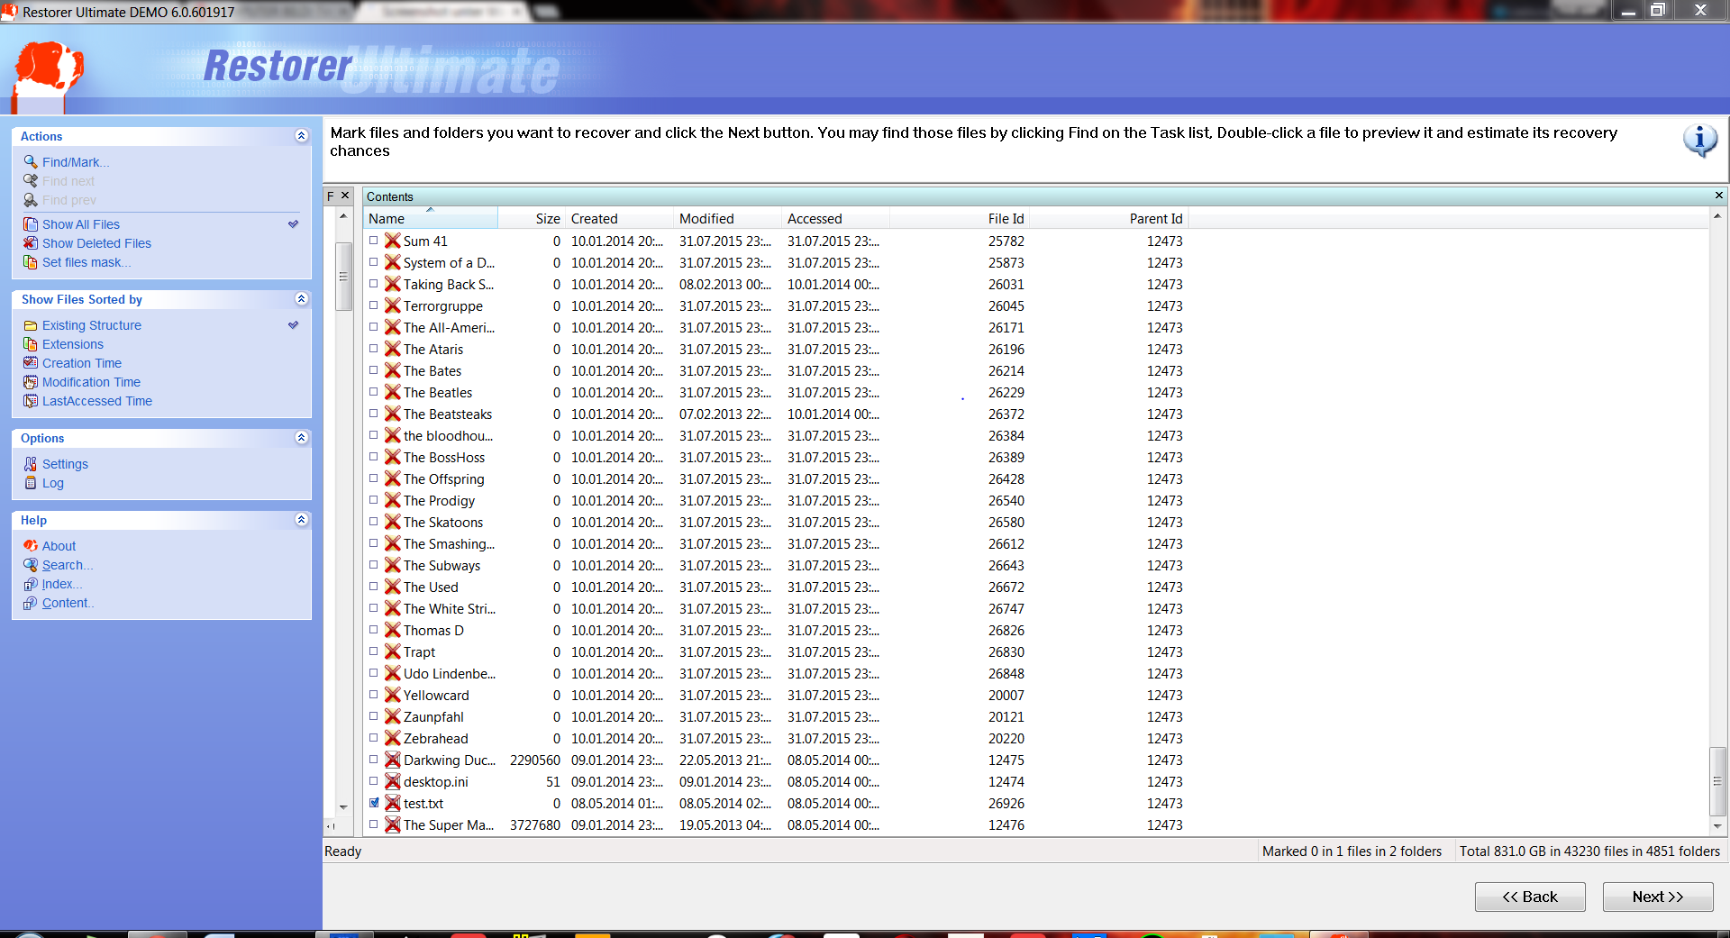Click the Show All Files icon

[x=31, y=224]
